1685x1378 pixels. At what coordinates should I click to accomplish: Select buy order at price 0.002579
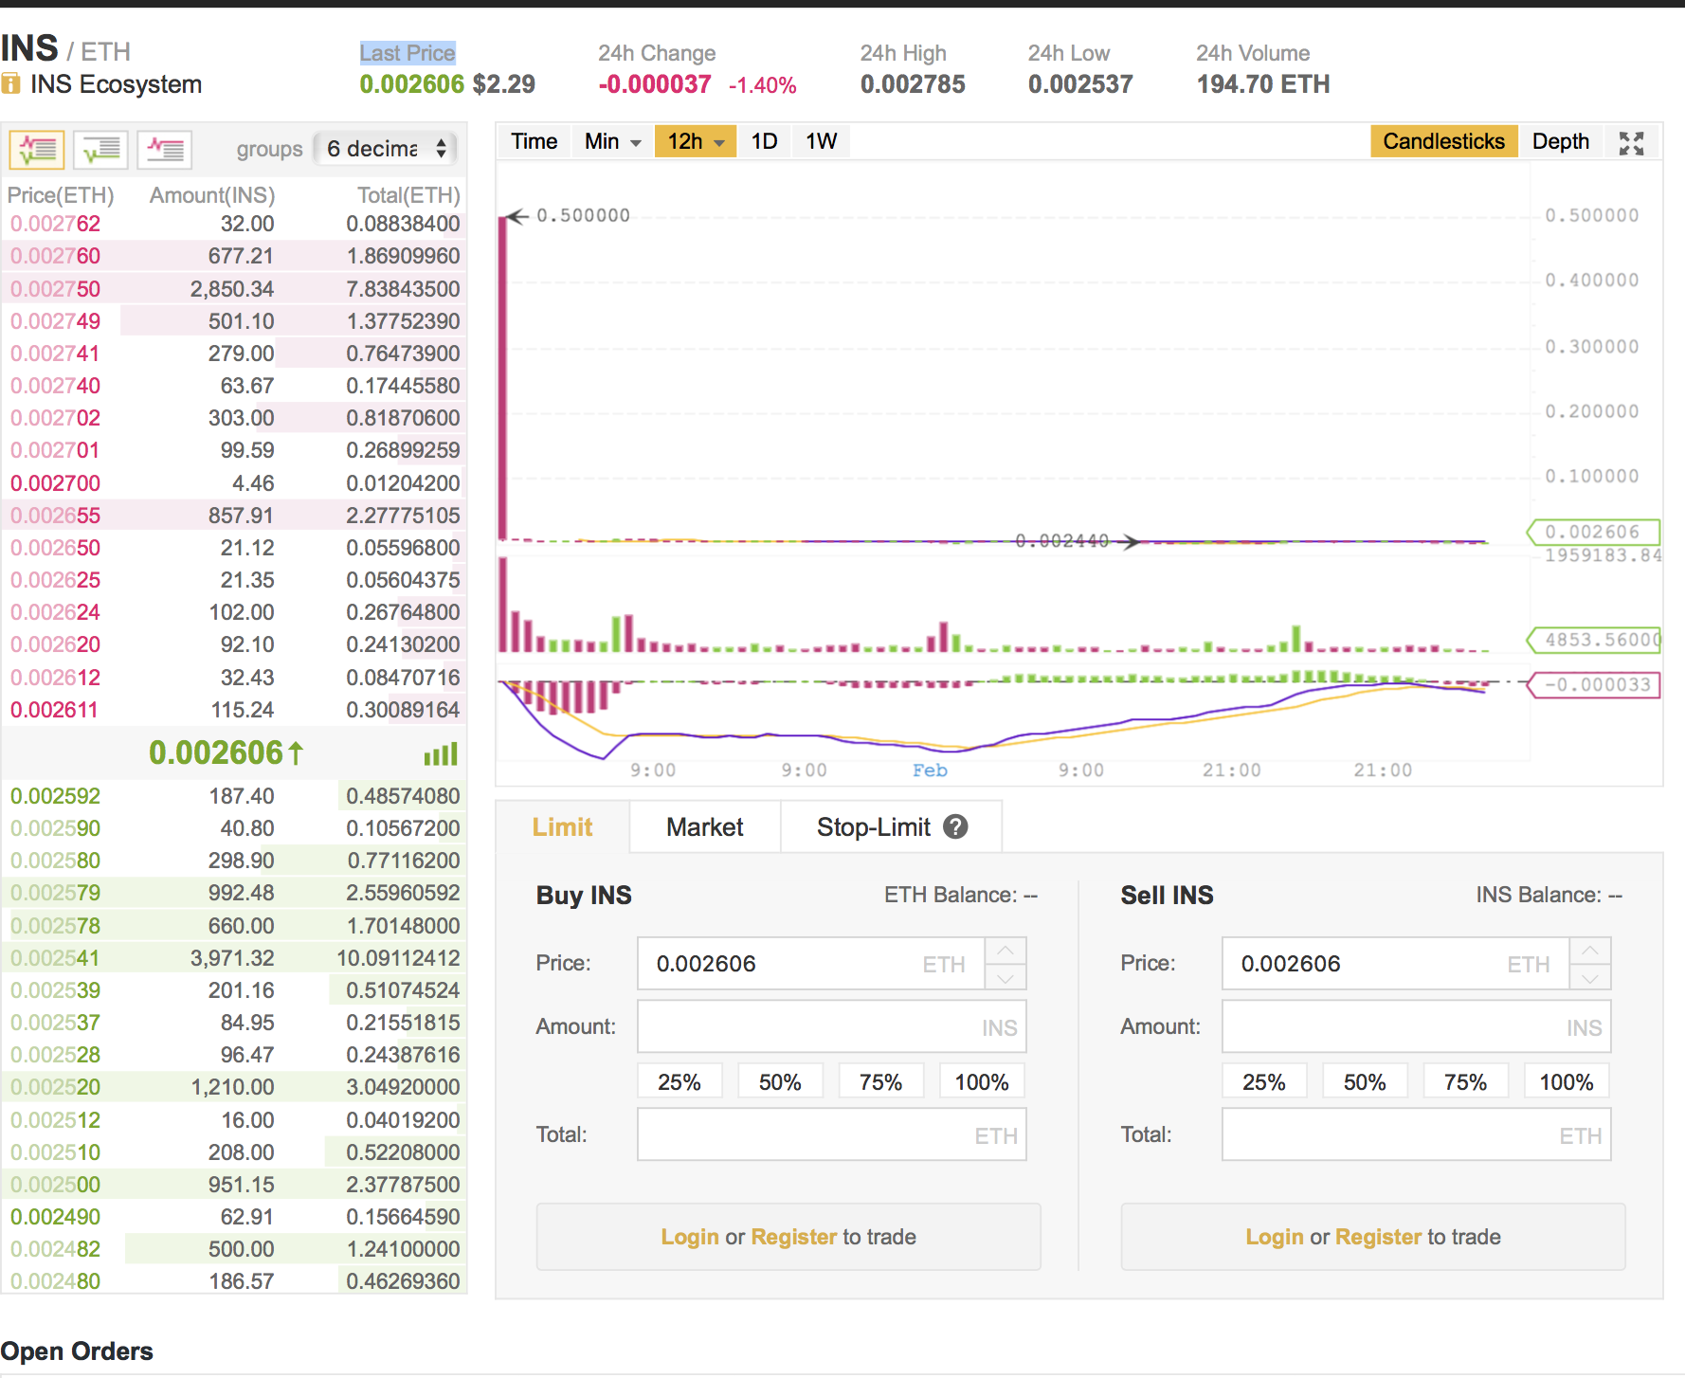tap(234, 892)
